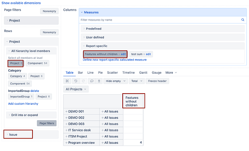Screen dimensions: 249x151
Task: Click the comment bubble icon
Action: click(x=92, y=81)
